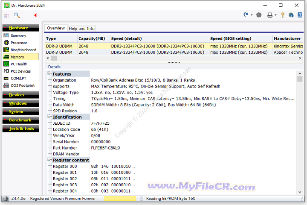Open the colorful grid menu icon
This screenshot has width=307, height=205.
pyautogui.click(x=6, y=15)
